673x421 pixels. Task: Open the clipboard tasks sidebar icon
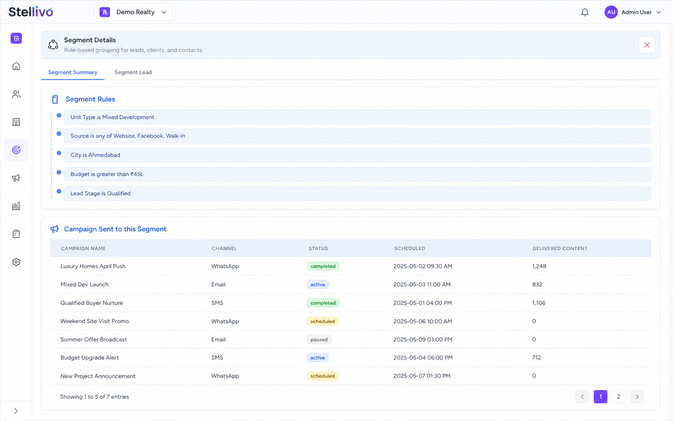16,234
